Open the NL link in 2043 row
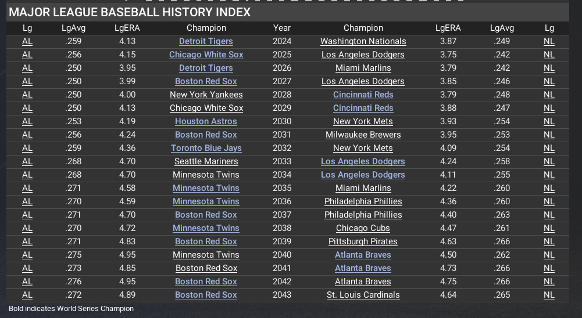 pyautogui.click(x=549, y=295)
